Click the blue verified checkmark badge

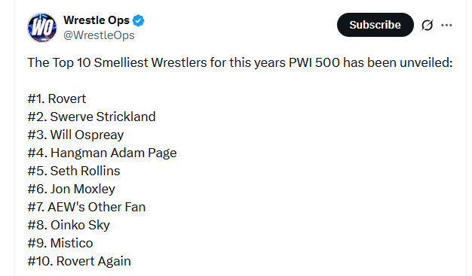[x=139, y=20]
